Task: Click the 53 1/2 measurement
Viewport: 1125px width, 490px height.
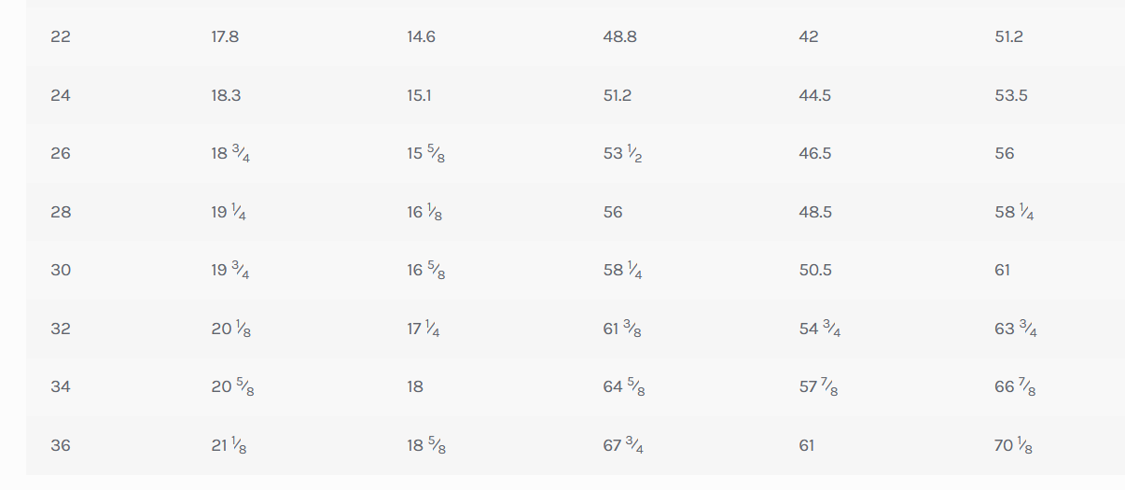Action: (x=622, y=154)
